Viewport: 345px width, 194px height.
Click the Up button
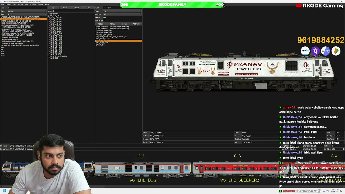point(53,8)
